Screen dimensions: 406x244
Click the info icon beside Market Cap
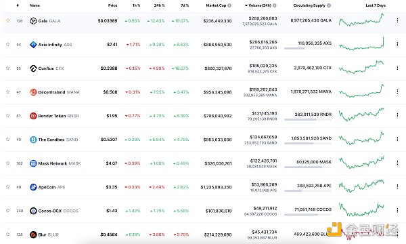229,5
